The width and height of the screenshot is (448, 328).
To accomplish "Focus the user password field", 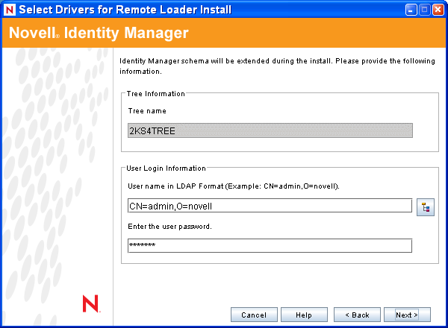I will [x=270, y=245].
